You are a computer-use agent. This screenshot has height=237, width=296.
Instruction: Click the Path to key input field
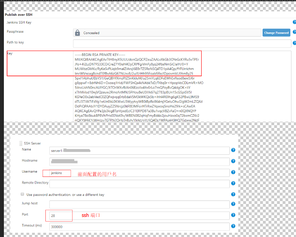(182, 44)
